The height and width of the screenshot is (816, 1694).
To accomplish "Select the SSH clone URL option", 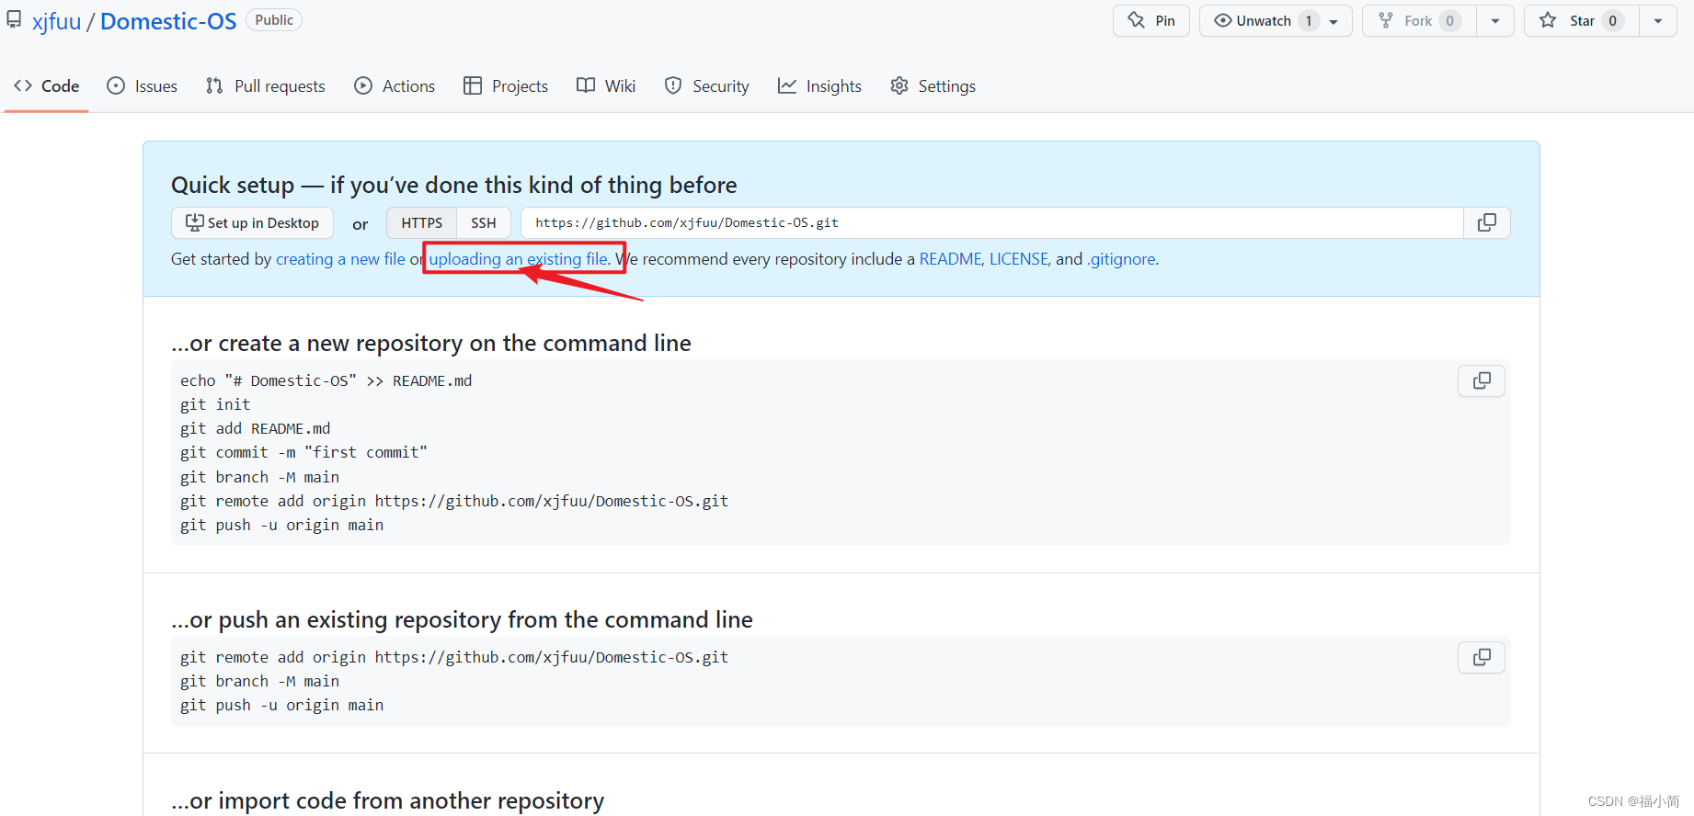I will click(484, 222).
